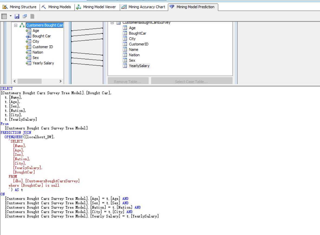Click in the DMX query at 'where [BoughtCar] is null'

tap(34, 185)
